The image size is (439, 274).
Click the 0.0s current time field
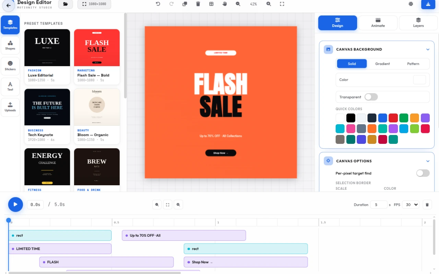35,204
